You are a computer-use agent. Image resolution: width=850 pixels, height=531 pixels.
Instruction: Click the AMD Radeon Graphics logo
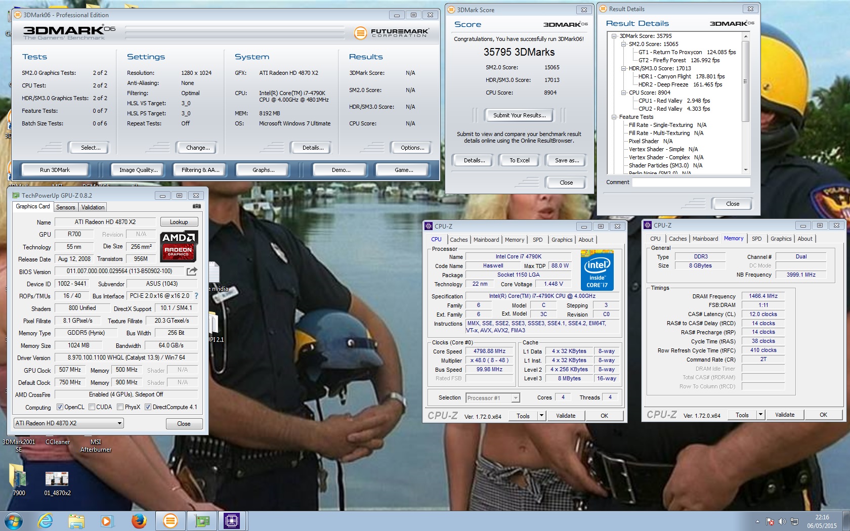point(179,246)
